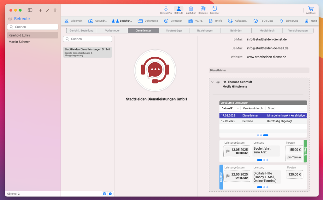Focus the Suchen field above the Dienstleister list

pos(88,39)
